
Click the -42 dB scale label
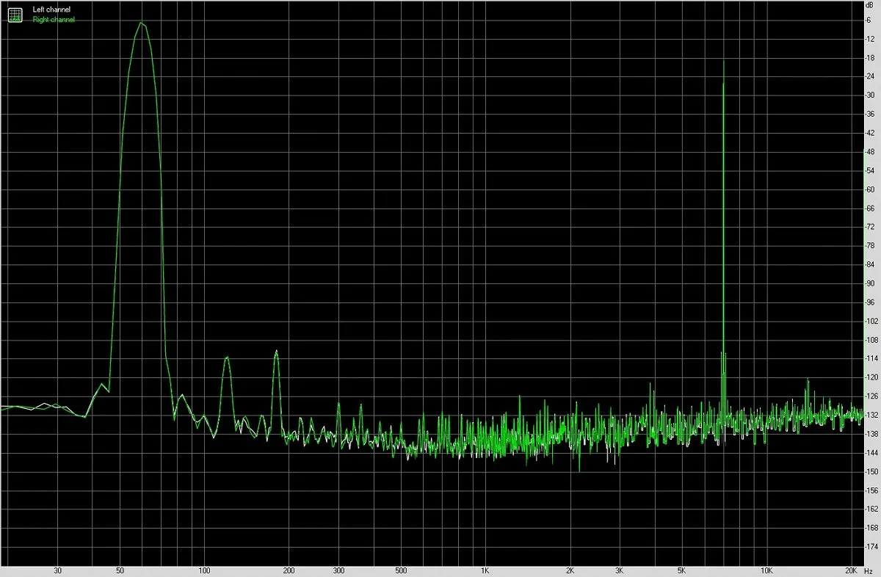pyautogui.click(x=871, y=133)
